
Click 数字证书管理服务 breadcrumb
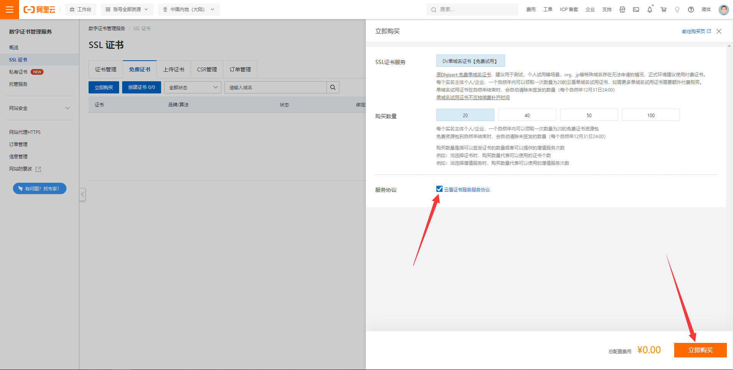click(x=107, y=29)
